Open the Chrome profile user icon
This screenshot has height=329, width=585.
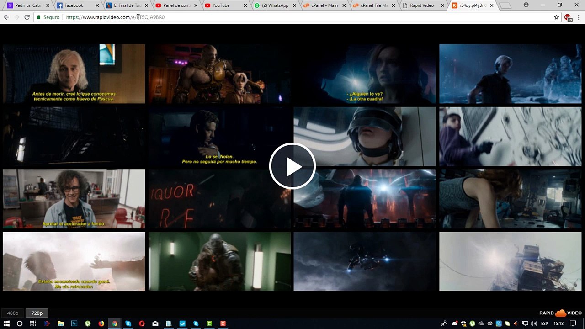click(526, 5)
